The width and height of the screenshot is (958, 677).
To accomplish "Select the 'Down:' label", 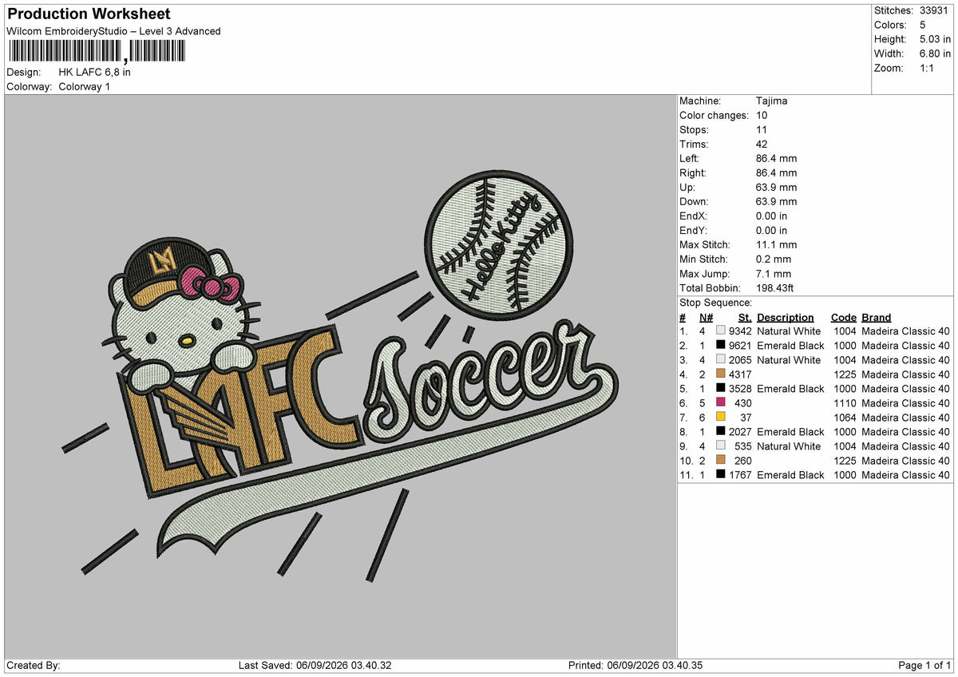I will point(694,202).
